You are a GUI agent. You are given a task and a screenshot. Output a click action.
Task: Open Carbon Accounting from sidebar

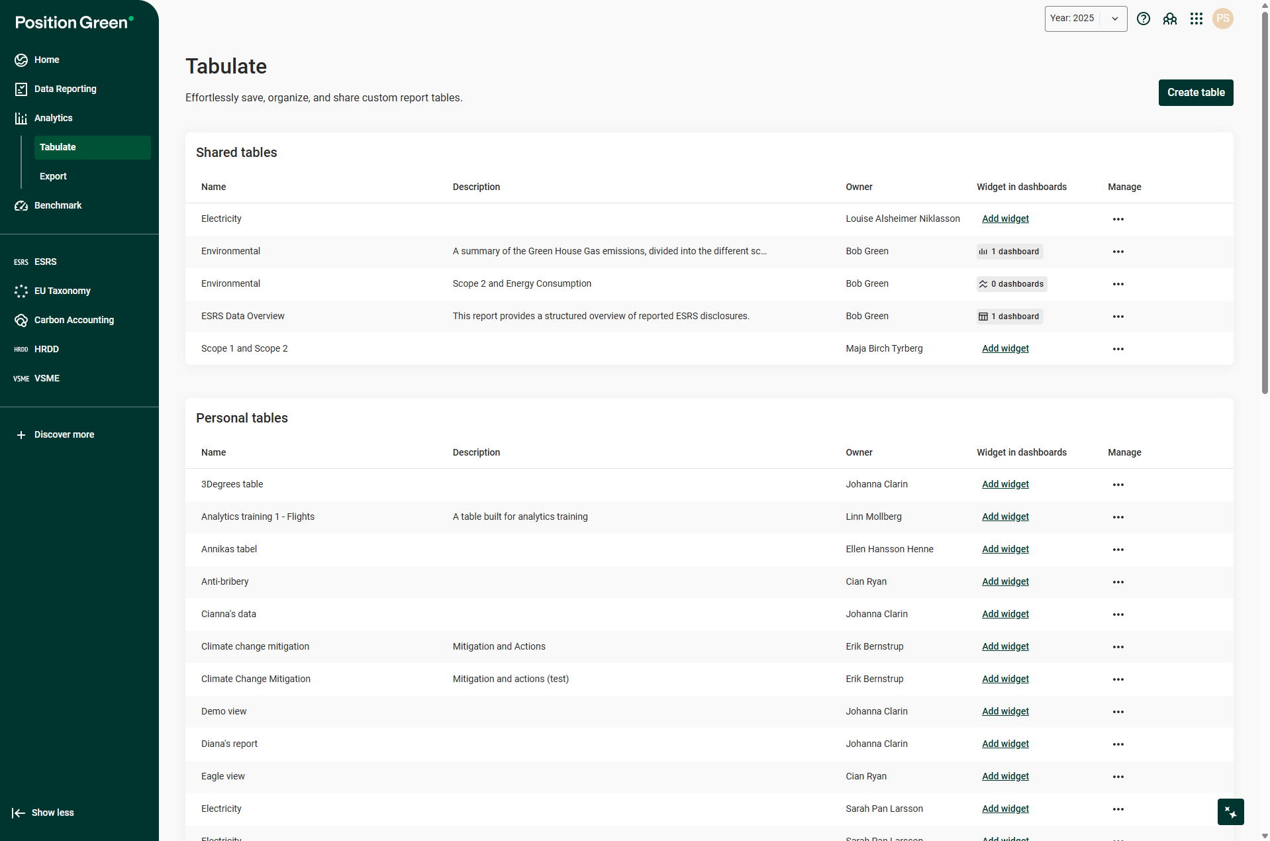click(x=73, y=320)
